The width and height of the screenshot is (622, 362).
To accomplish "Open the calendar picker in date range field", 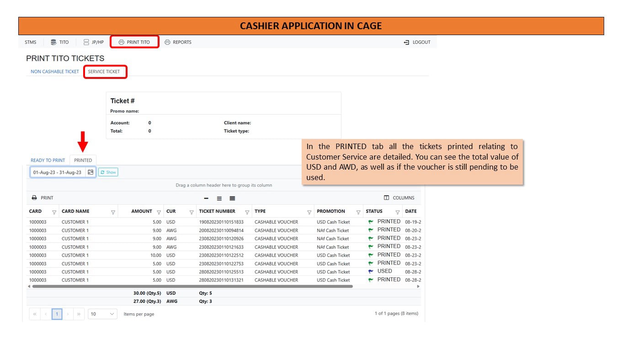I will coord(90,172).
